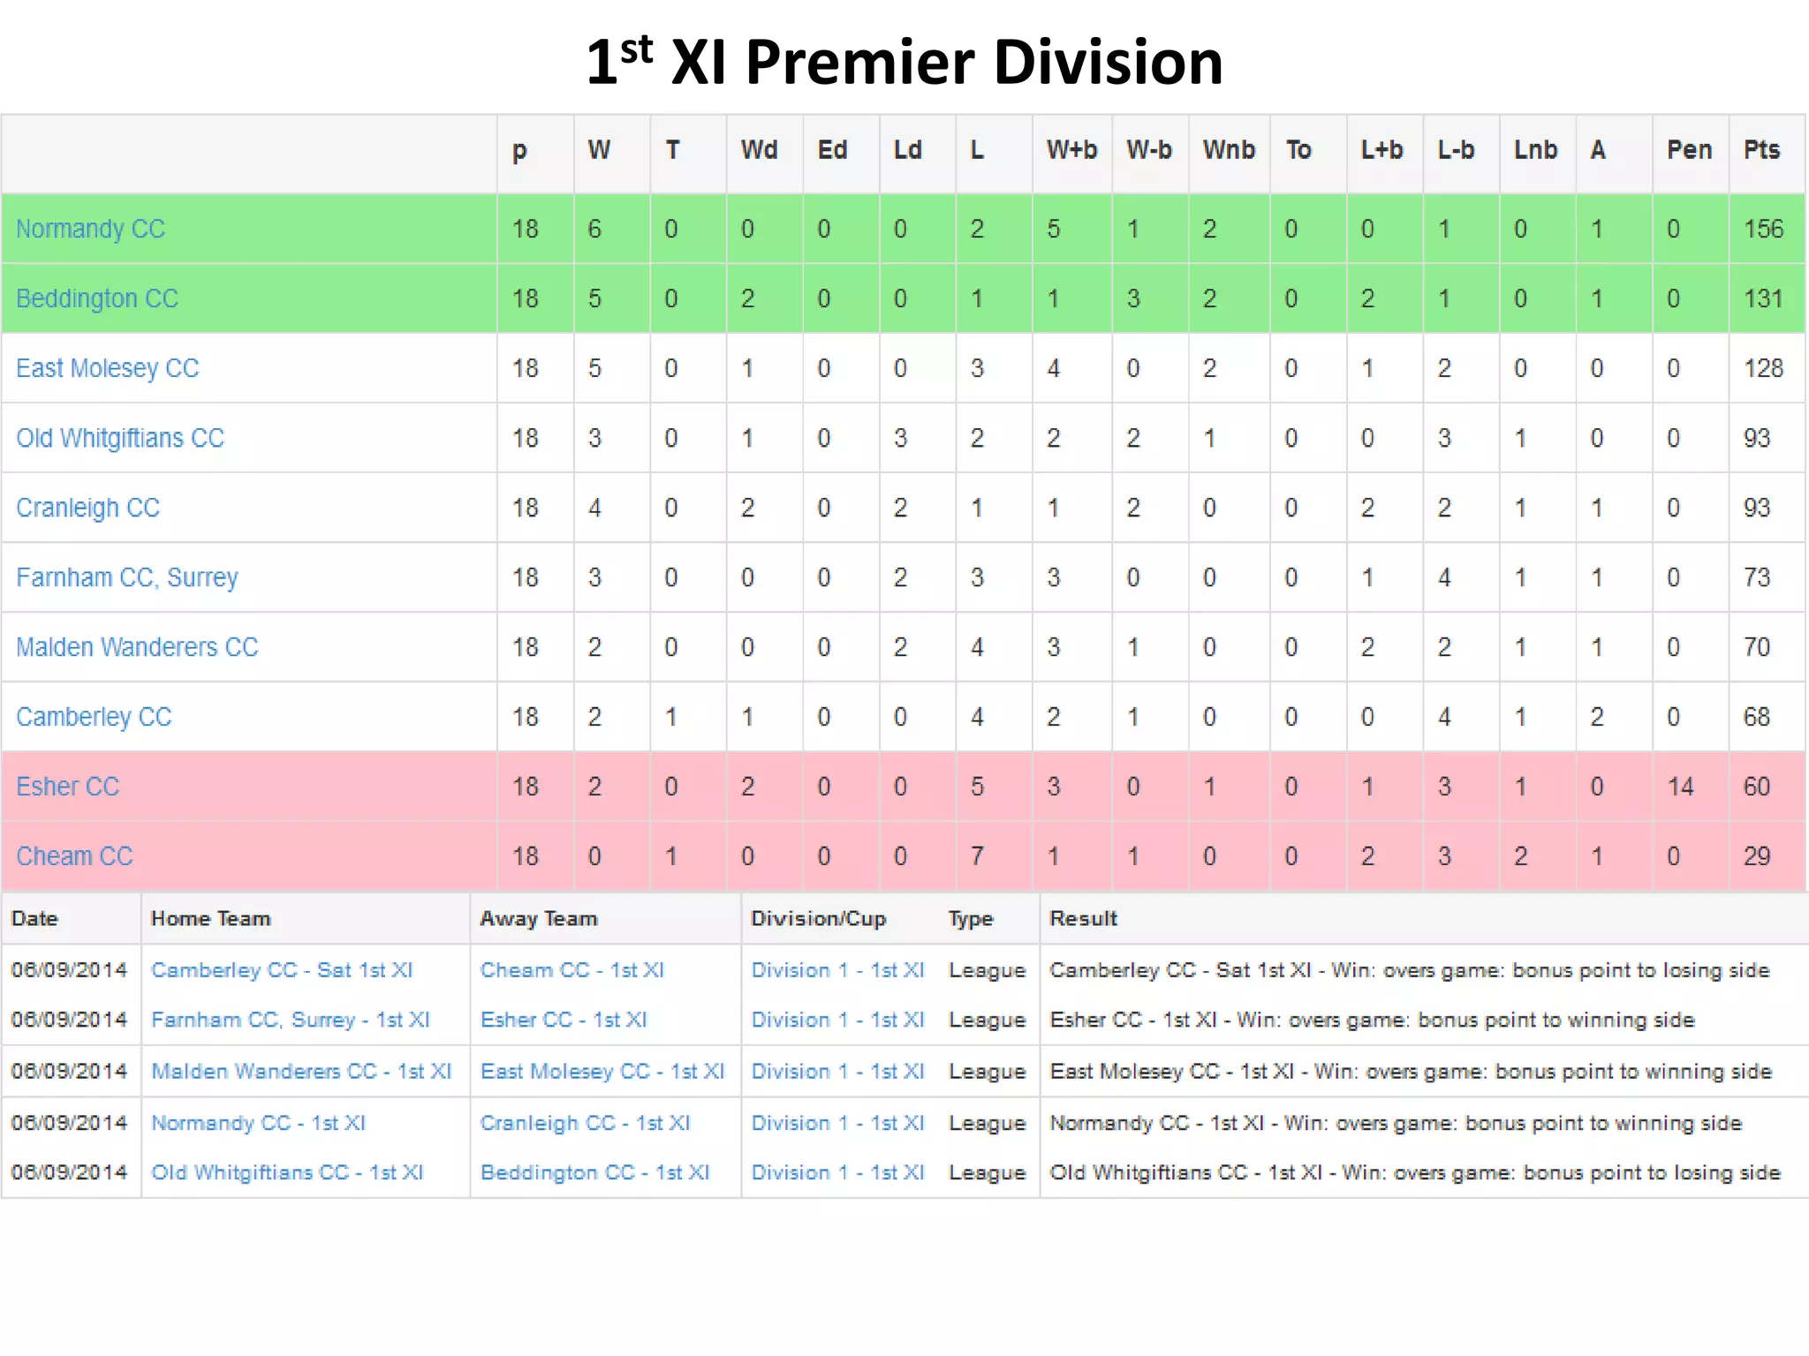Click Malden Wanderers CC - 1st XI fixture link
The height and width of the screenshot is (1356, 1809).
(301, 1071)
